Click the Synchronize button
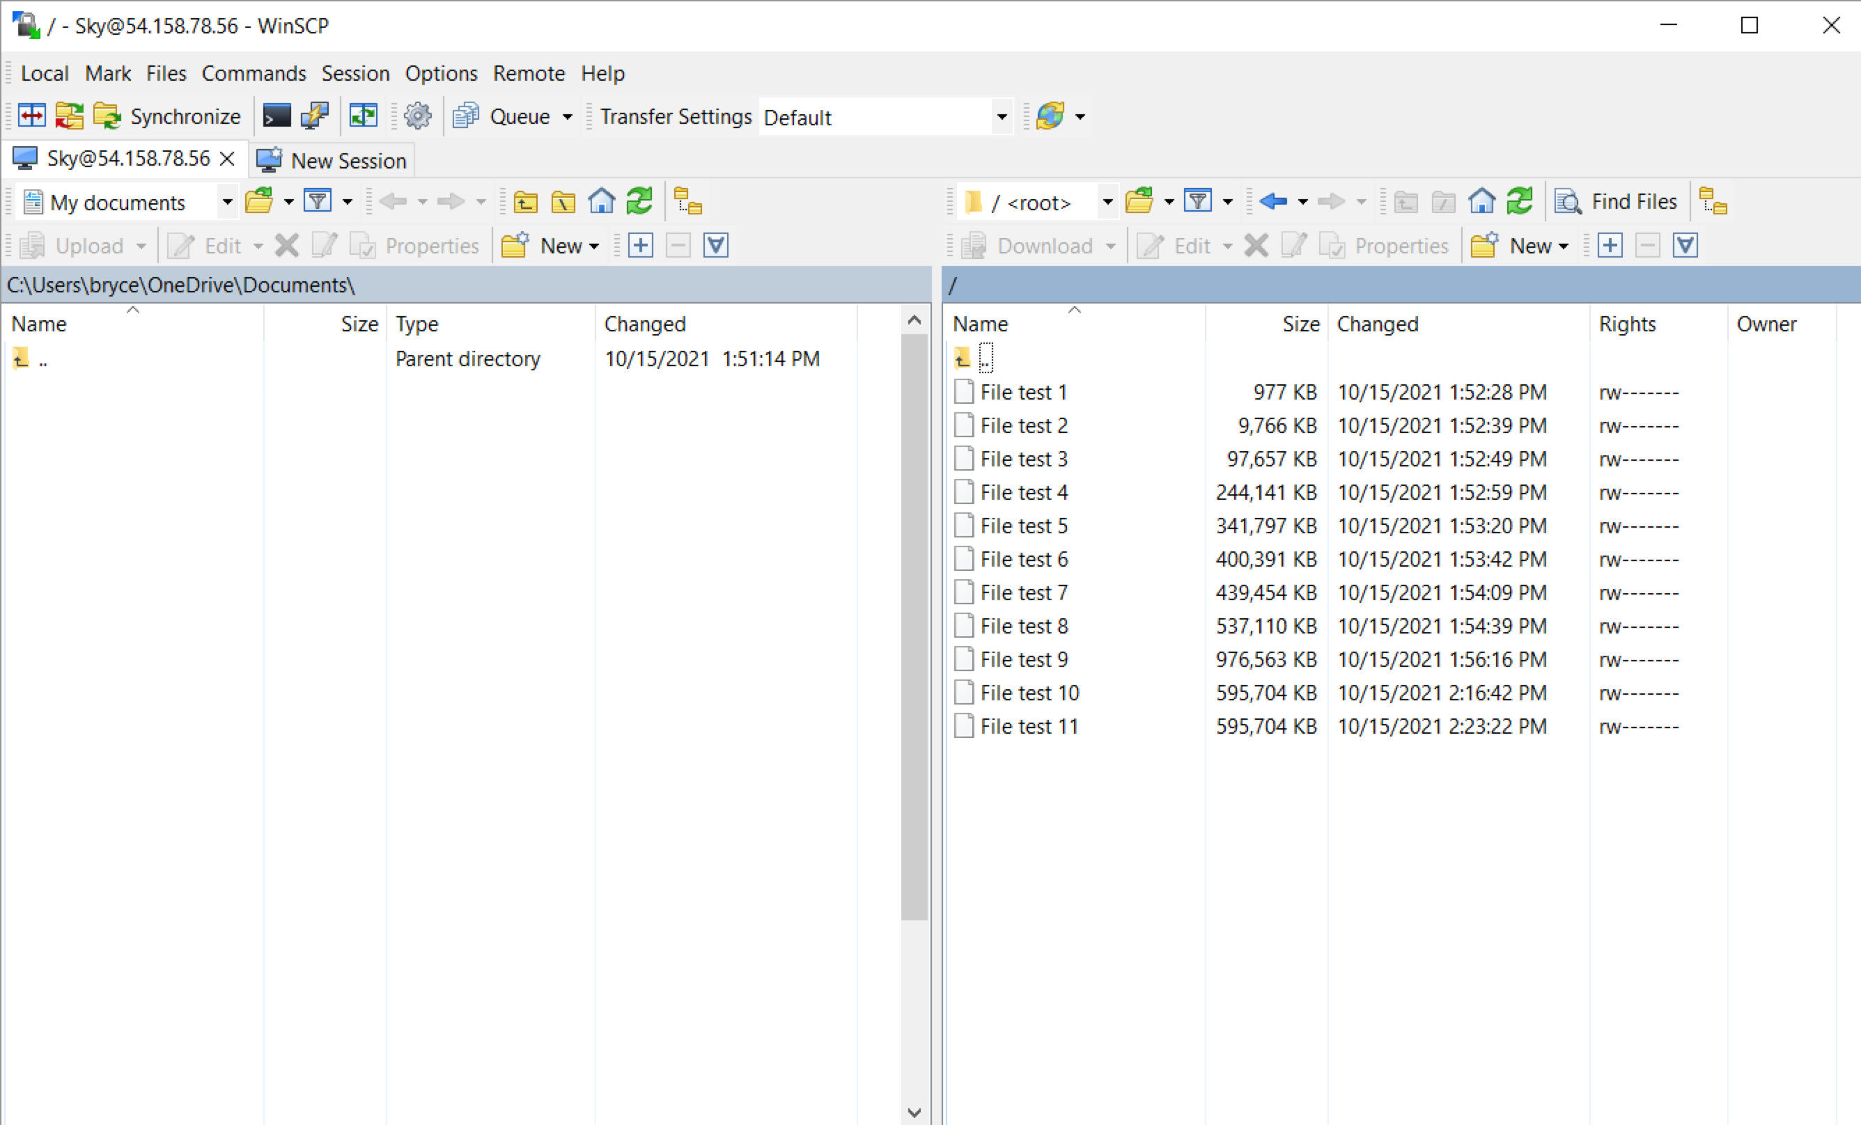Viewport: 1861px width, 1125px height. [168, 116]
